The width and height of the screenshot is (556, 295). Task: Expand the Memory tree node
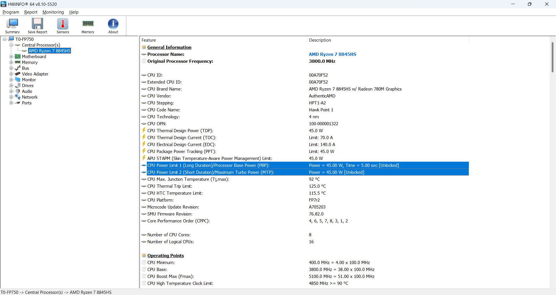coord(11,62)
